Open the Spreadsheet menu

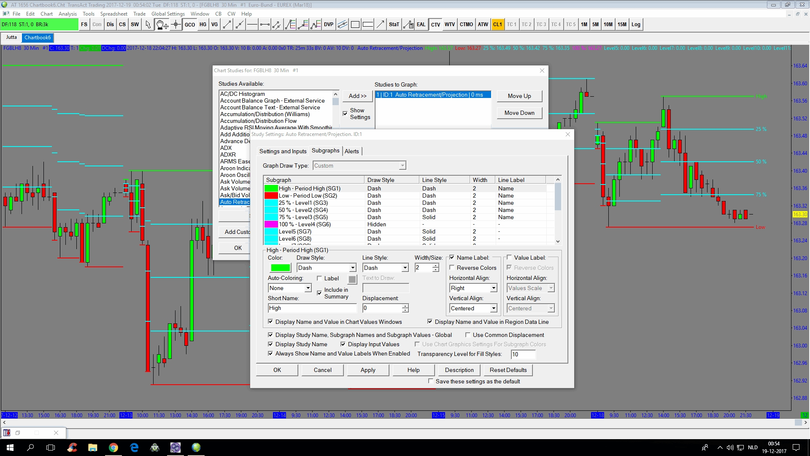point(113,14)
